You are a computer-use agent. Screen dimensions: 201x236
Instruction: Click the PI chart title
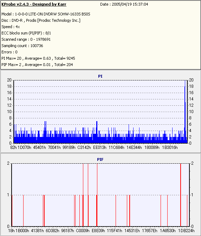[100, 76]
